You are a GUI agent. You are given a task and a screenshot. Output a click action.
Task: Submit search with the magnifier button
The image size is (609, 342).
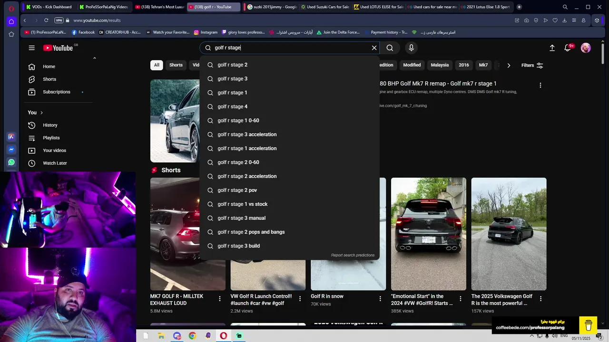390,48
